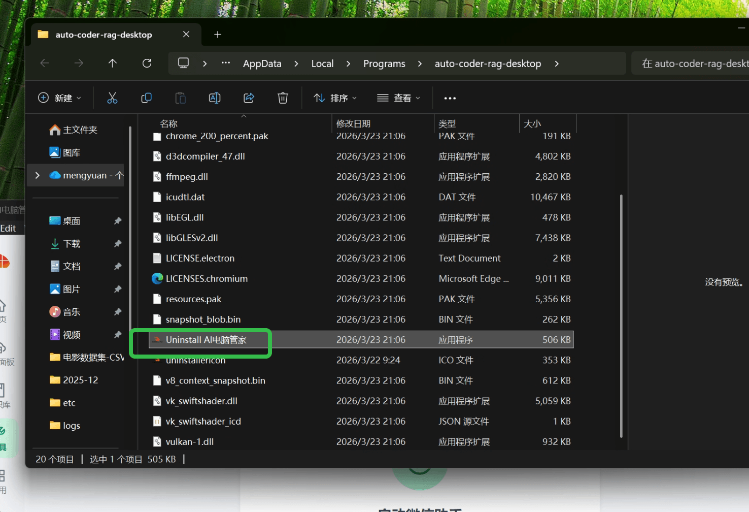Unpin 桌面 from quick access
The image size is (749, 512).
(118, 221)
